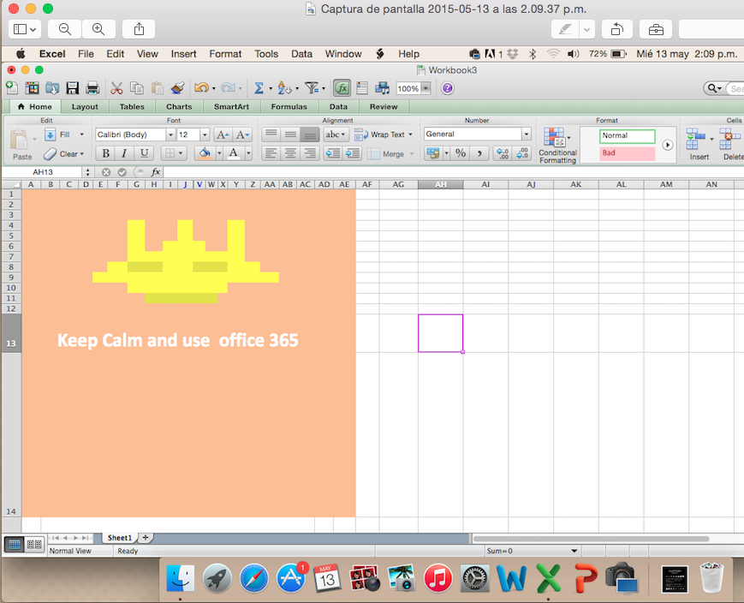Open workbook from template icon
The width and height of the screenshot is (744, 603).
pyautogui.click(x=33, y=88)
